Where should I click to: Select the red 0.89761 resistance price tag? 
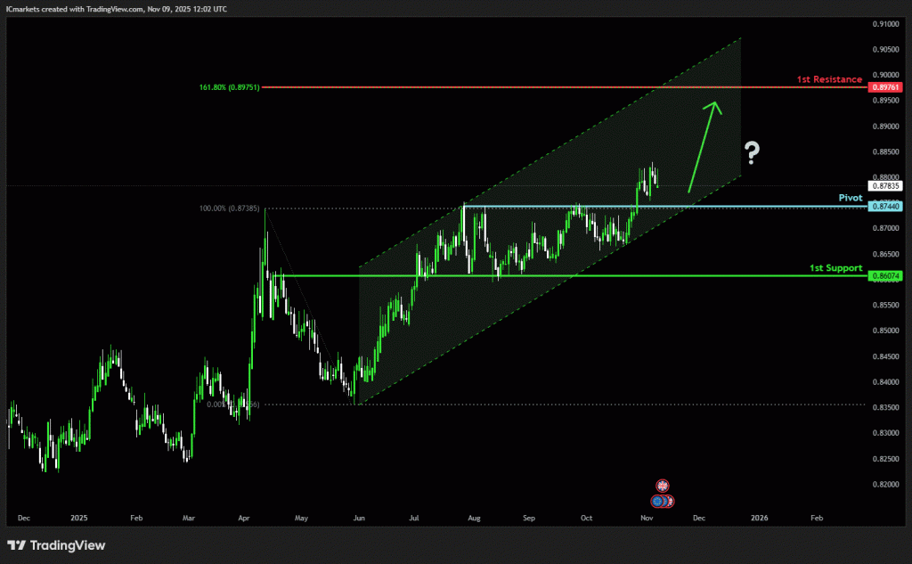[x=886, y=87]
